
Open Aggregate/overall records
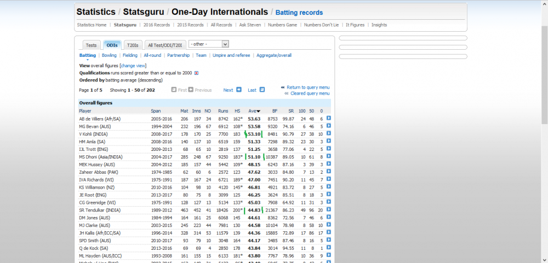(x=274, y=55)
